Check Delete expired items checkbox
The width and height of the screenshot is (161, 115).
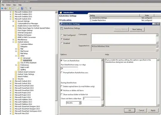[x=62, y=86]
